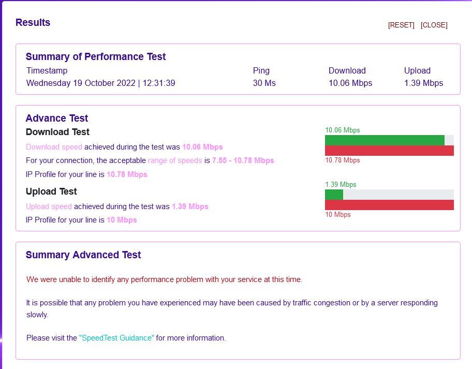Click the red 10 Mbps upload profile bar
The width and height of the screenshot is (472, 369).
[389, 205]
